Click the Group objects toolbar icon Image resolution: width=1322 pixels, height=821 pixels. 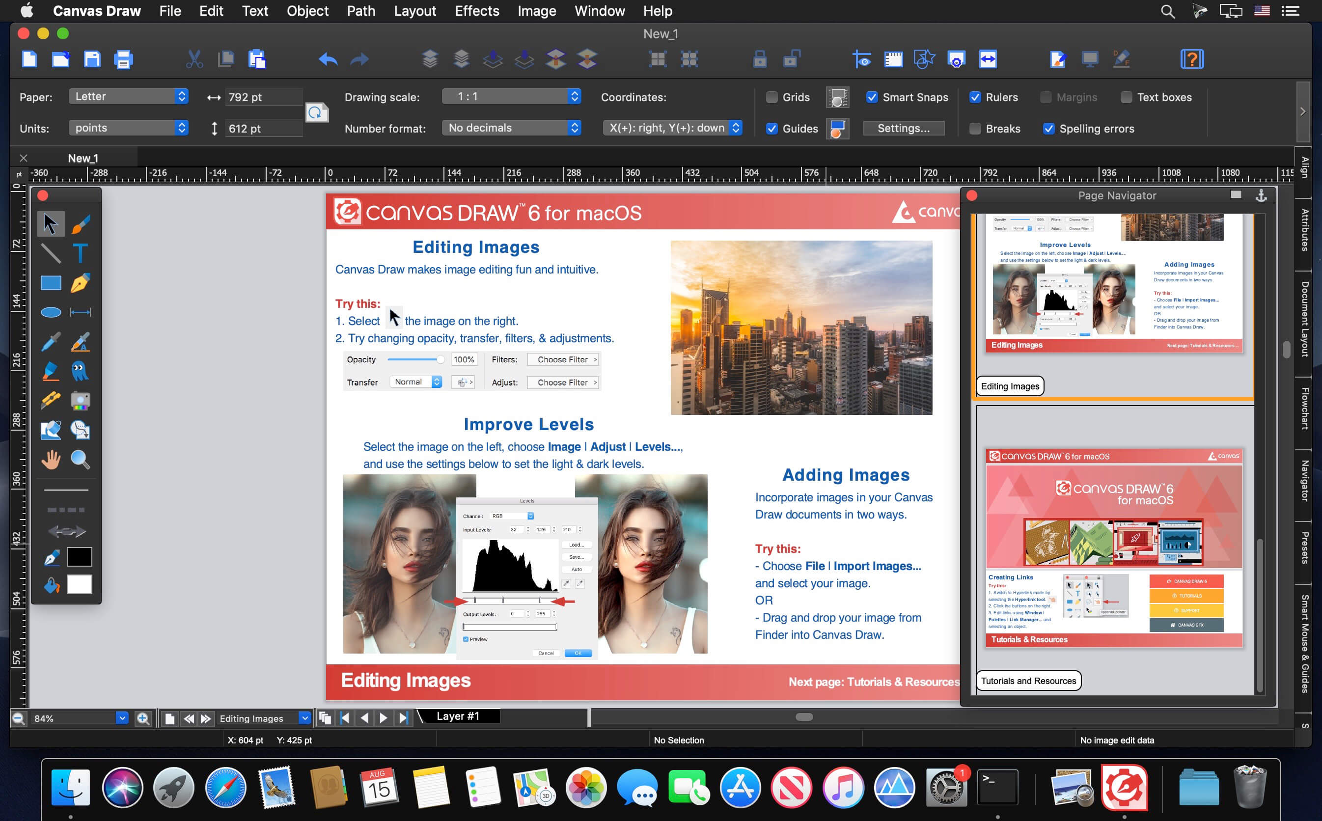pyautogui.click(x=658, y=58)
